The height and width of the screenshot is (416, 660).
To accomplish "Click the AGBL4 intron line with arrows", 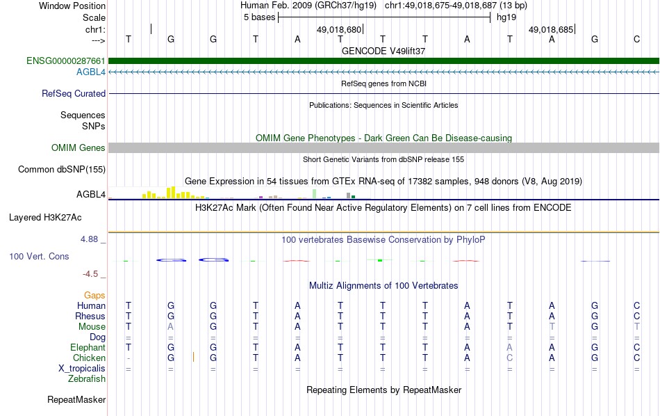I will click(383, 72).
